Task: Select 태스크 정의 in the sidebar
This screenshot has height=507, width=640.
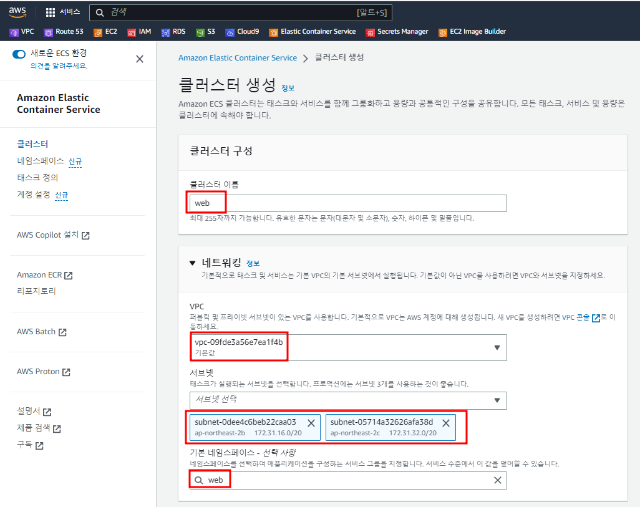Action: point(37,178)
